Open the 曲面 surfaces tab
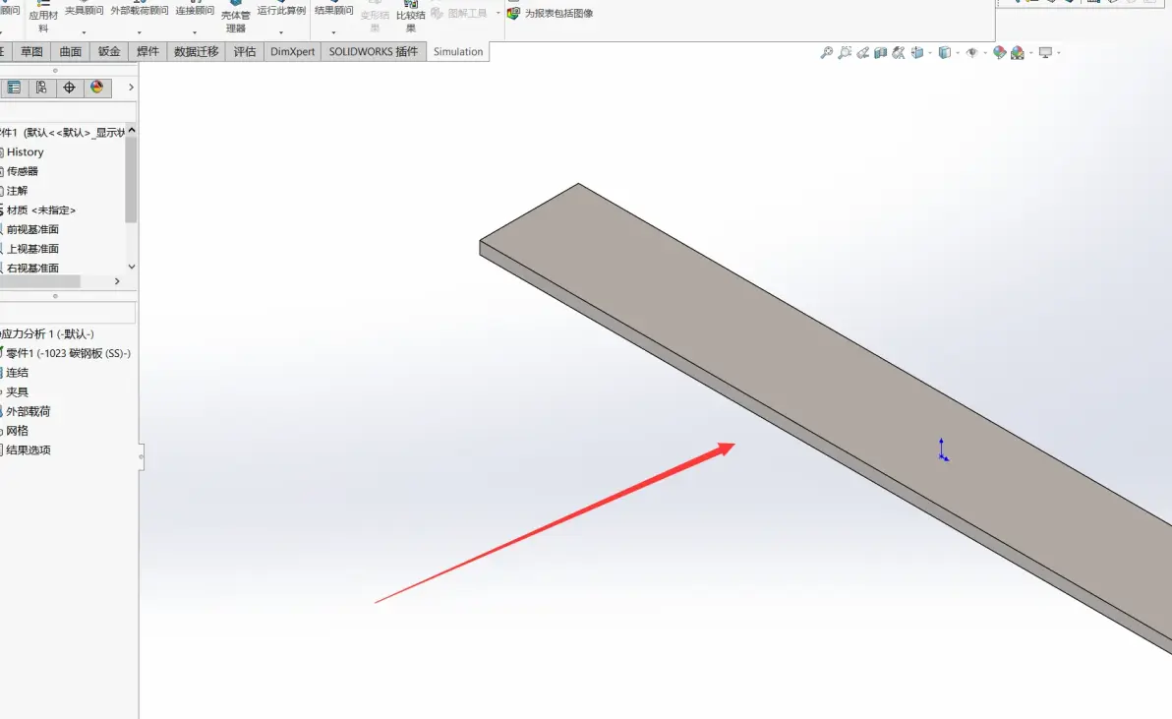The image size is (1172, 719). (70, 51)
